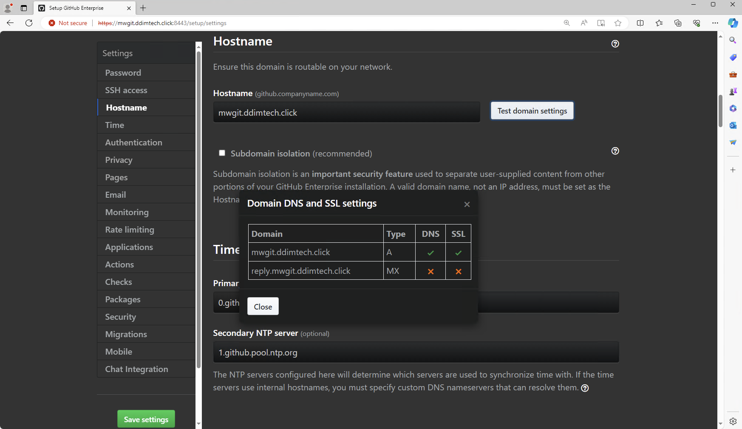Open the sidebar Drop paper plane icon

[733, 142]
